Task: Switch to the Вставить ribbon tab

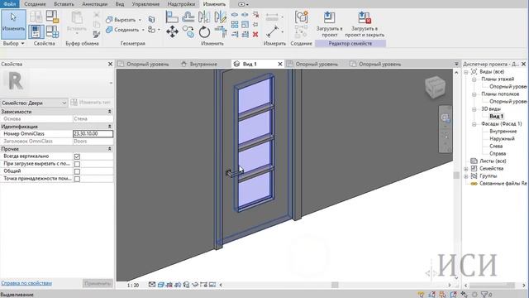Action: pos(64,4)
